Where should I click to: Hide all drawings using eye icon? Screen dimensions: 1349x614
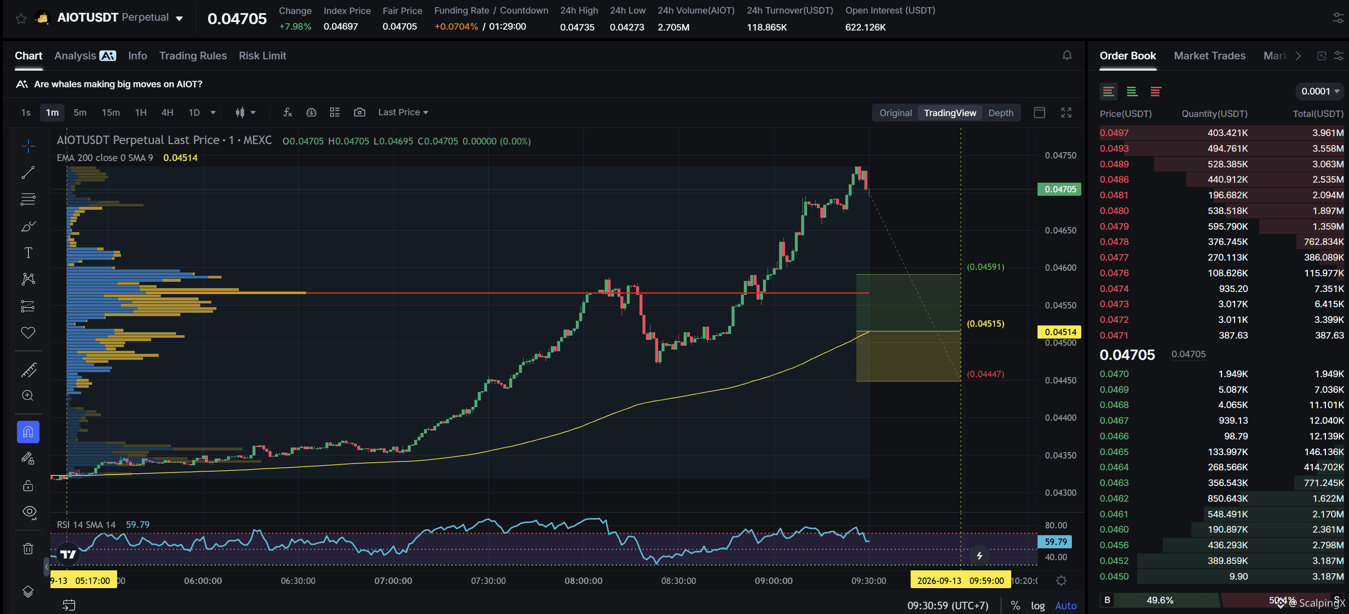tap(29, 512)
